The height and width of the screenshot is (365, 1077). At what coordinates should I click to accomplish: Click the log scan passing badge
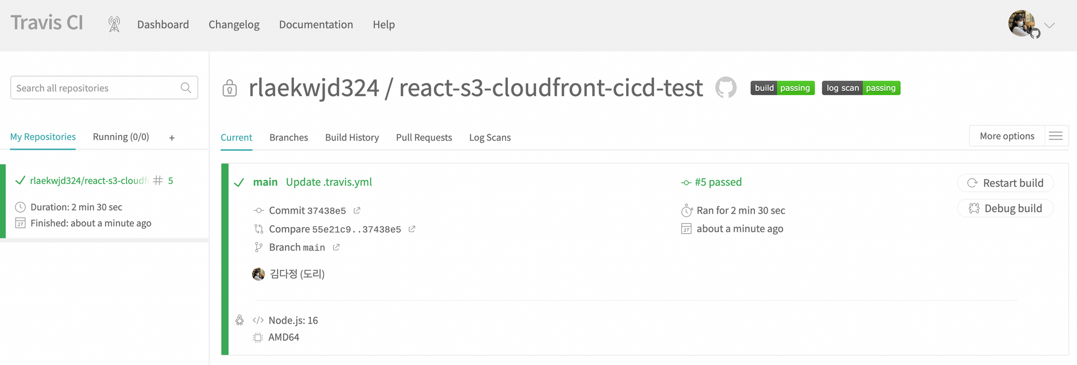pyautogui.click(x=861, y=88)
